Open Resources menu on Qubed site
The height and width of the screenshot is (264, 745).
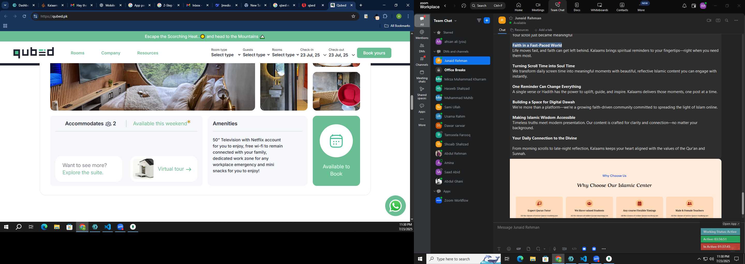click(x=147, y=53)
